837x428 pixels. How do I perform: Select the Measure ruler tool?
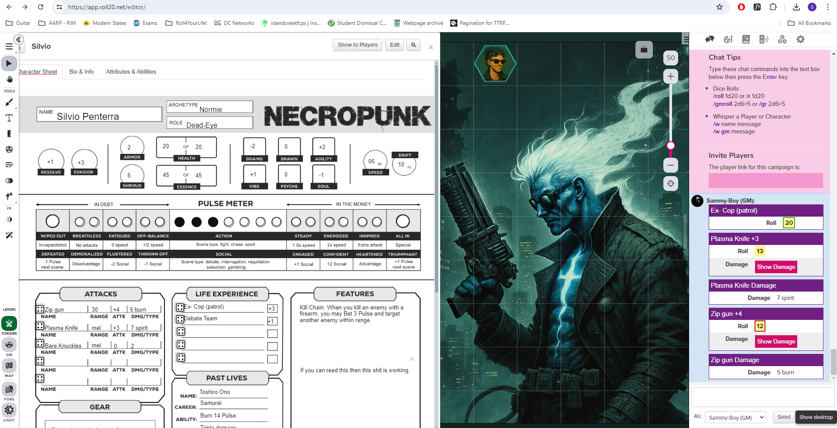click(x=9, y=134)
